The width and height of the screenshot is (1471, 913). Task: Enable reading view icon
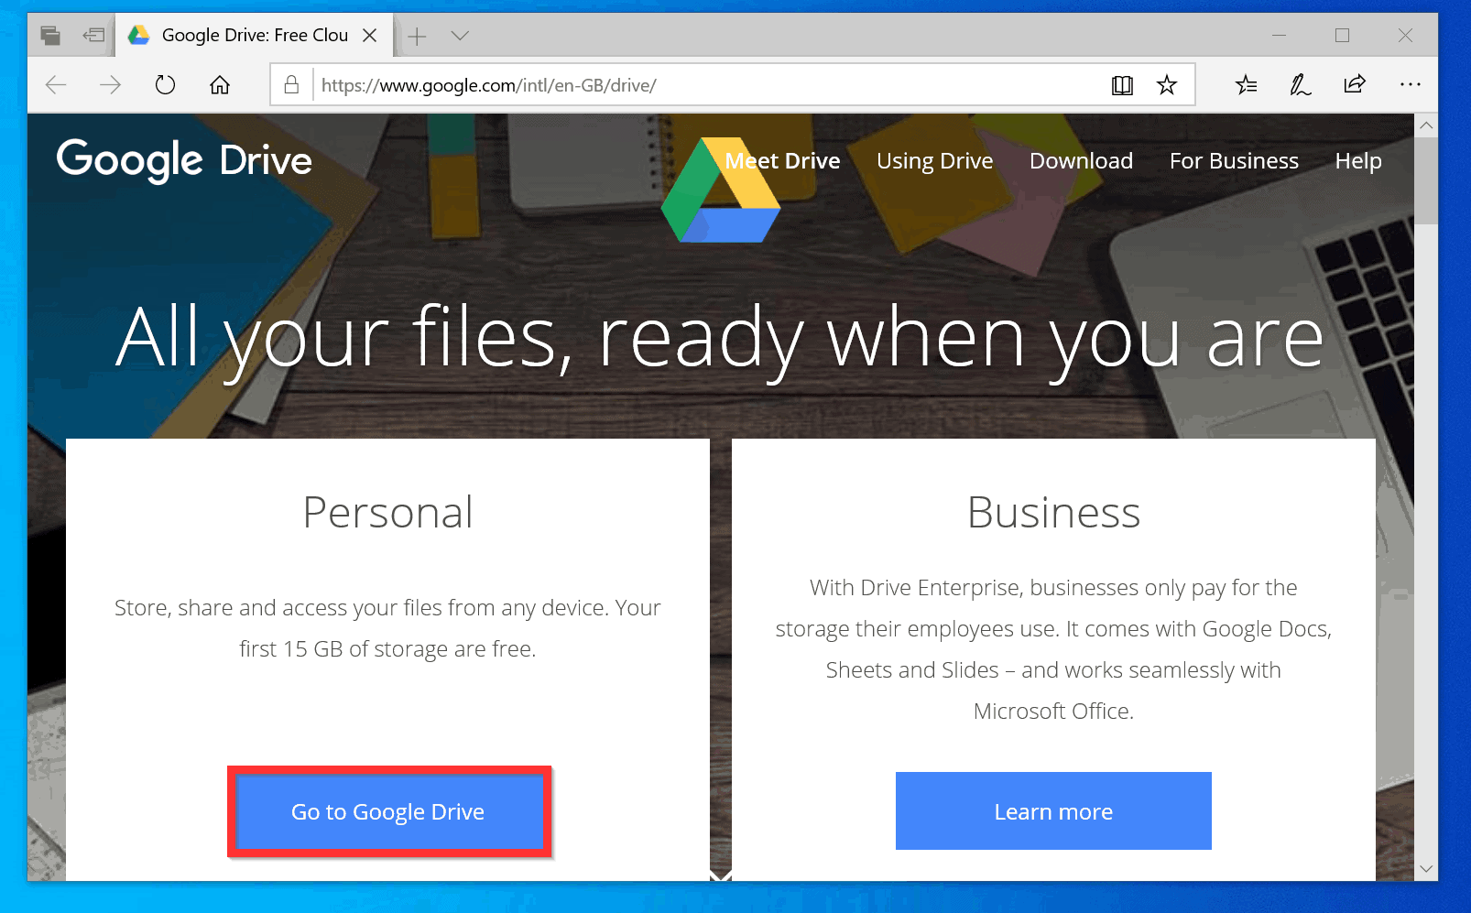(x=1122, y=84)
